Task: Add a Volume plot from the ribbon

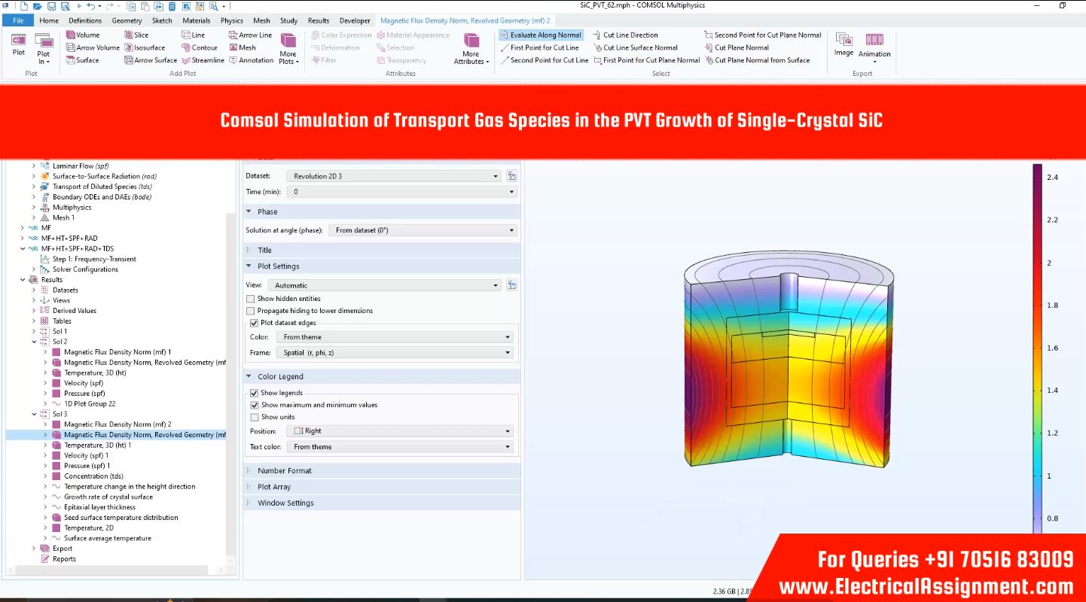Action: pyautogui.click(x=83, y=35)
